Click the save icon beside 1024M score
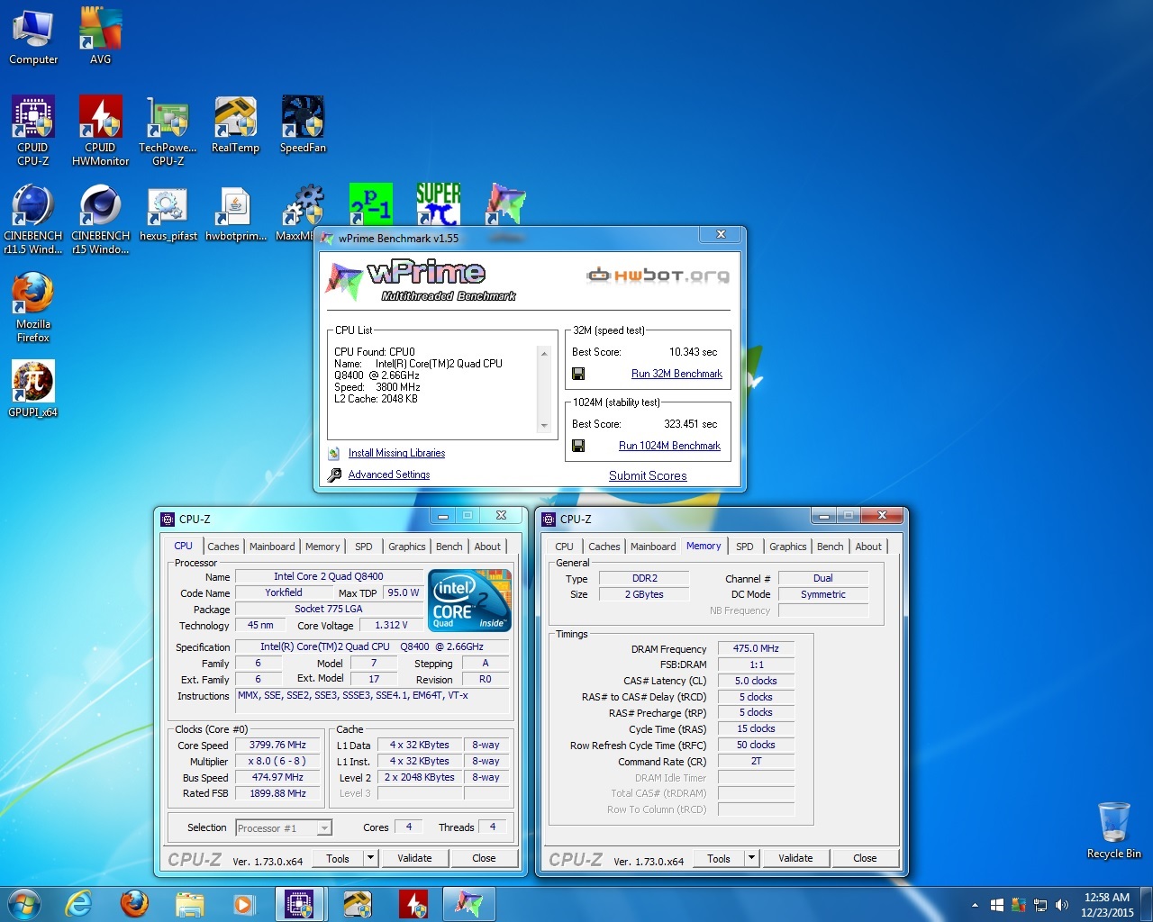This screenshot has width=1153, height=922. click(578, 446)
